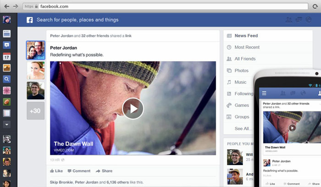Open the '6,136 others' likes link
The image size is (321, 187).
[x=117, y=182]
